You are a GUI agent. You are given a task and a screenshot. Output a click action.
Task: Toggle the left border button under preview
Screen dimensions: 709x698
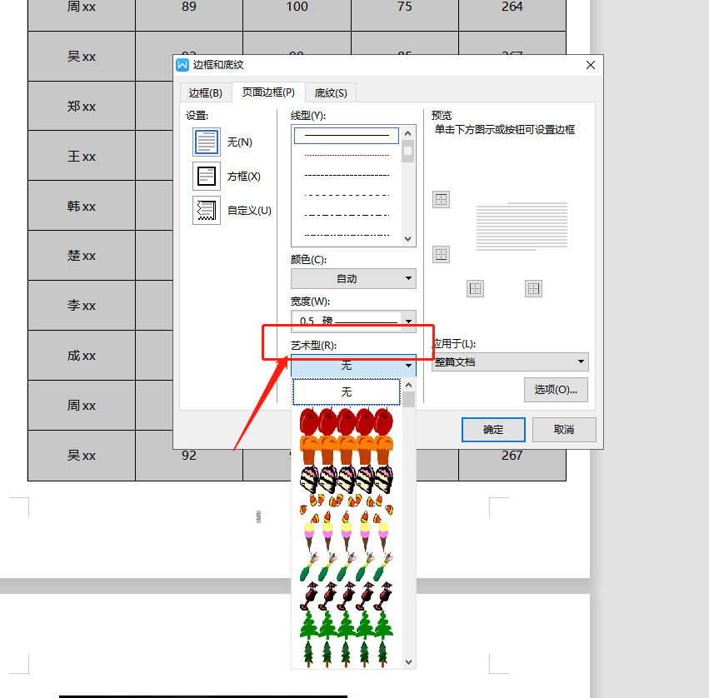click(x=475, y=289)
